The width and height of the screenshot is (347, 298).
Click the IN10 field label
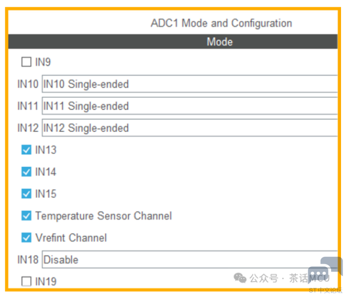point(28,84)
